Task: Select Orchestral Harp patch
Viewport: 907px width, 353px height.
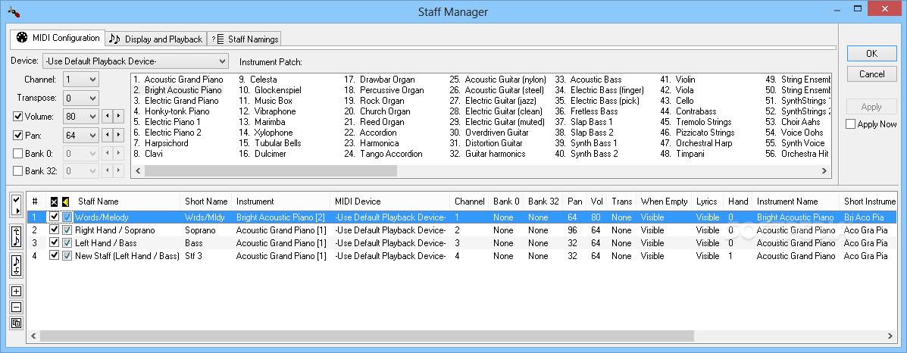Action: coord(696,143)
